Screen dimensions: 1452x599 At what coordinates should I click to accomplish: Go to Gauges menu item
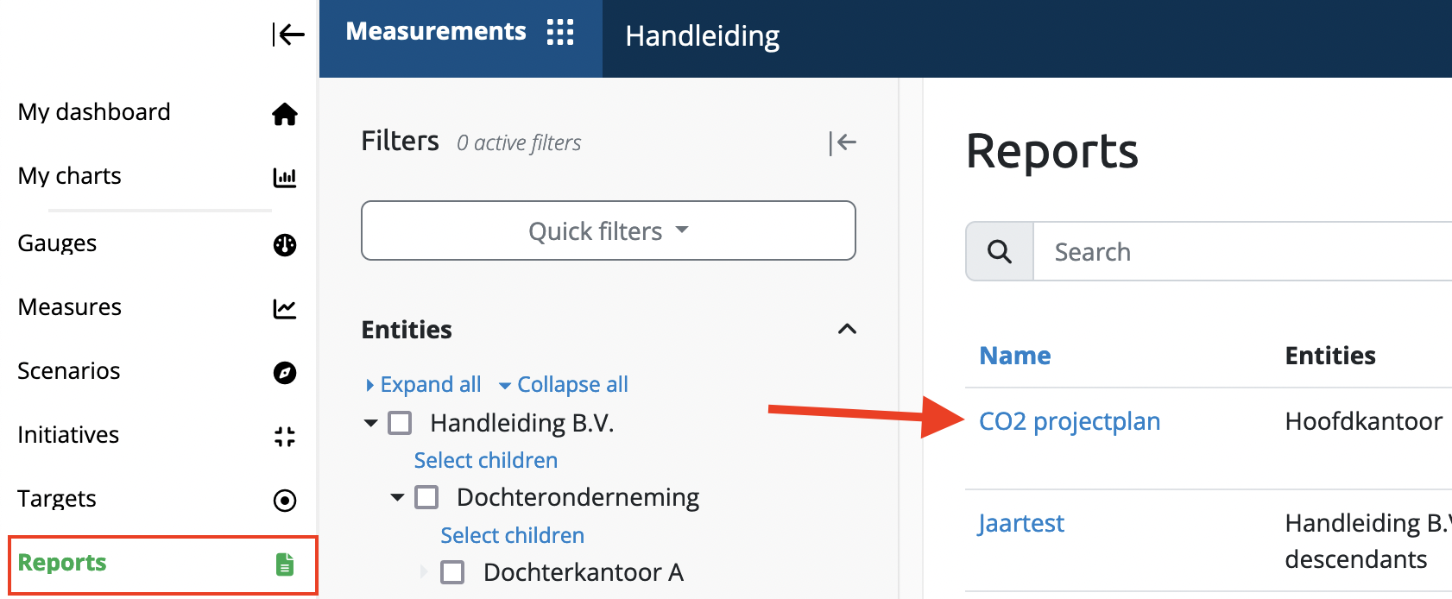click(x=57, y=243)
